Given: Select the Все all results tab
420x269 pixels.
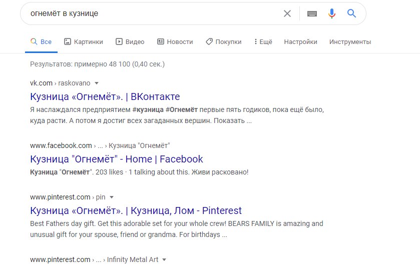Looking at the screenshot, I should pos(41,42).
